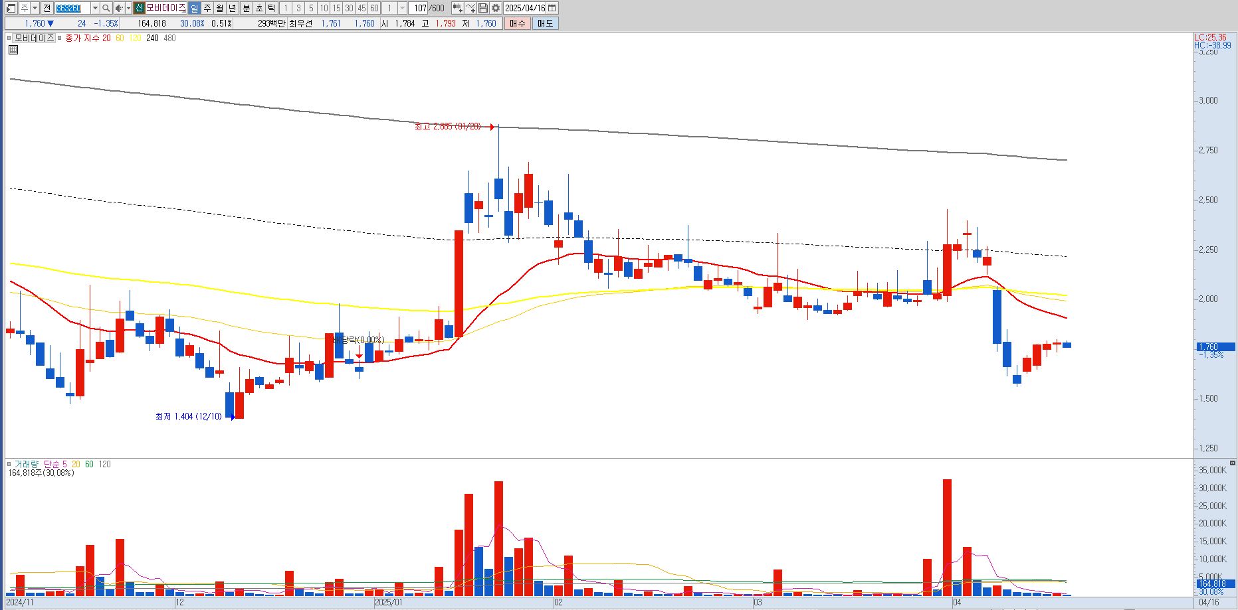The image size is (1238, 610).
Task: Expand the 주 type dropdown arrow
Action: pos(35,8)
